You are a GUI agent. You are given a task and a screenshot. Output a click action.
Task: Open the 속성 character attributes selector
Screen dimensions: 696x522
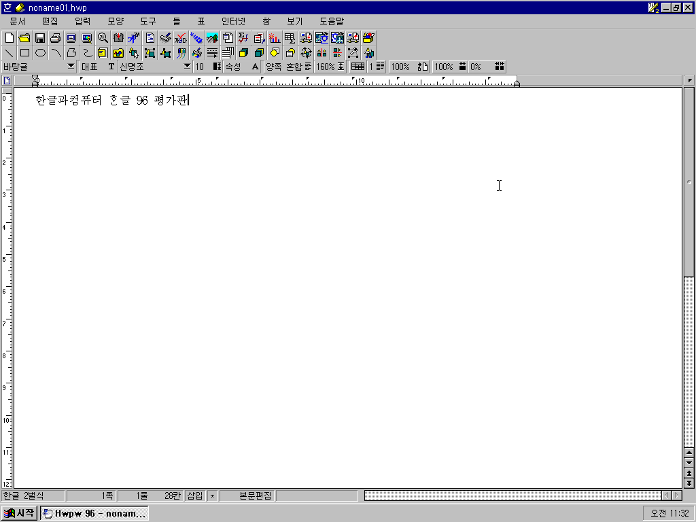(242, 67)
